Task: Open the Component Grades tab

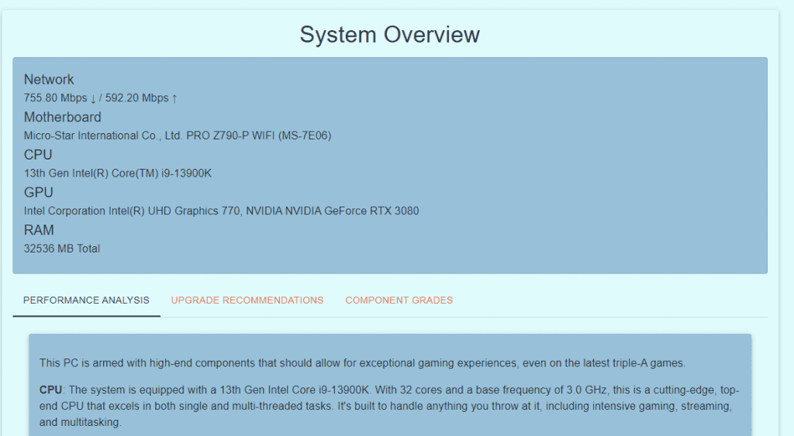Action: 399,300
